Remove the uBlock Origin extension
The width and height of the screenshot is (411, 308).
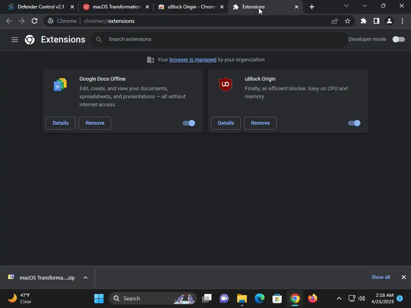tap(260, 123)
